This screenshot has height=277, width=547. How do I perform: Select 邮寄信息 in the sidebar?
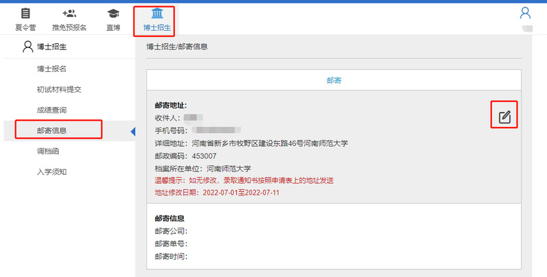coord(51,130)
